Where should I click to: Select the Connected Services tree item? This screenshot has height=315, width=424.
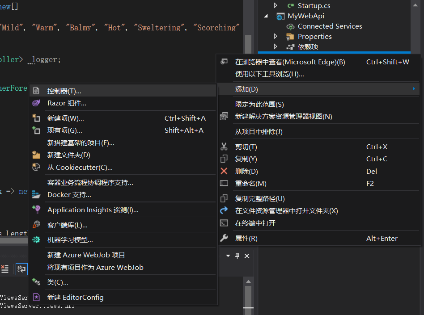point(330,26)
